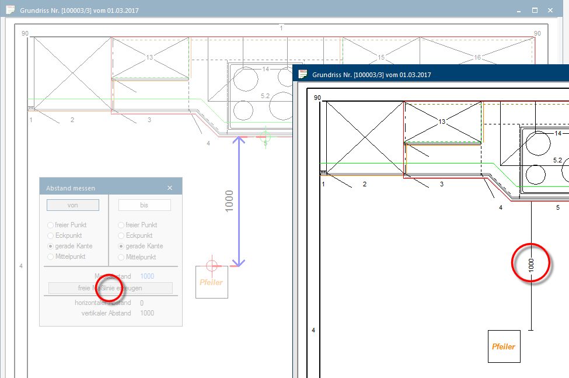
Task: Click the Maßabstand value 1000
Action: click(x=147, y=276)
